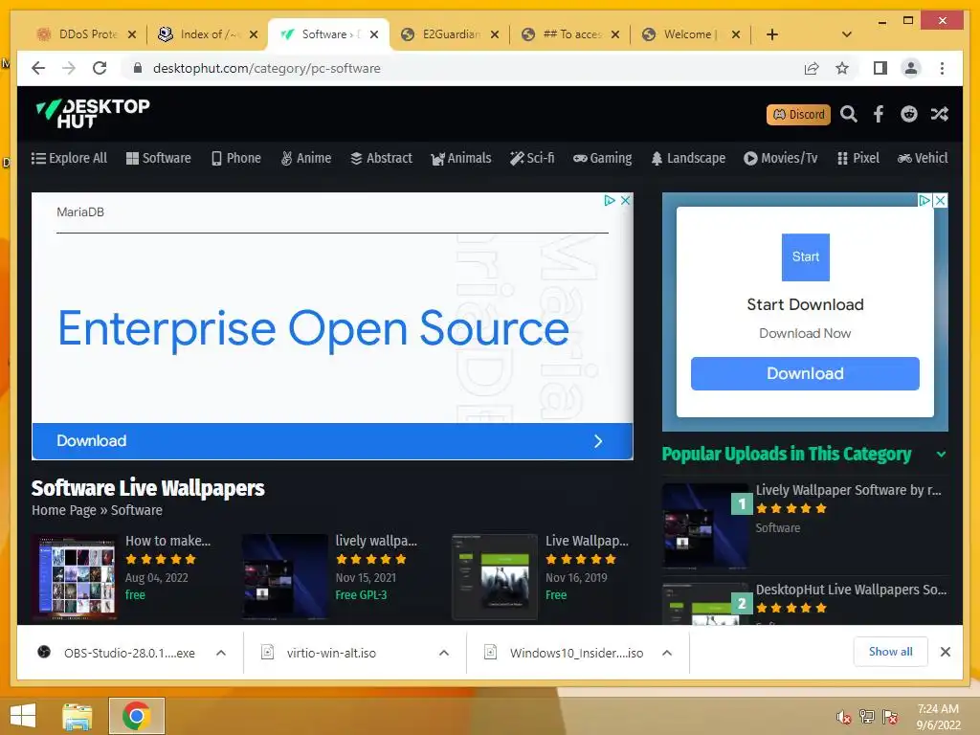Share this page icon in address bar
Viewport: 980px width, 735px height.
[812, 68]
